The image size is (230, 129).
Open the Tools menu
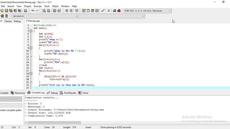pyautogui.click(x=47, y=6)
